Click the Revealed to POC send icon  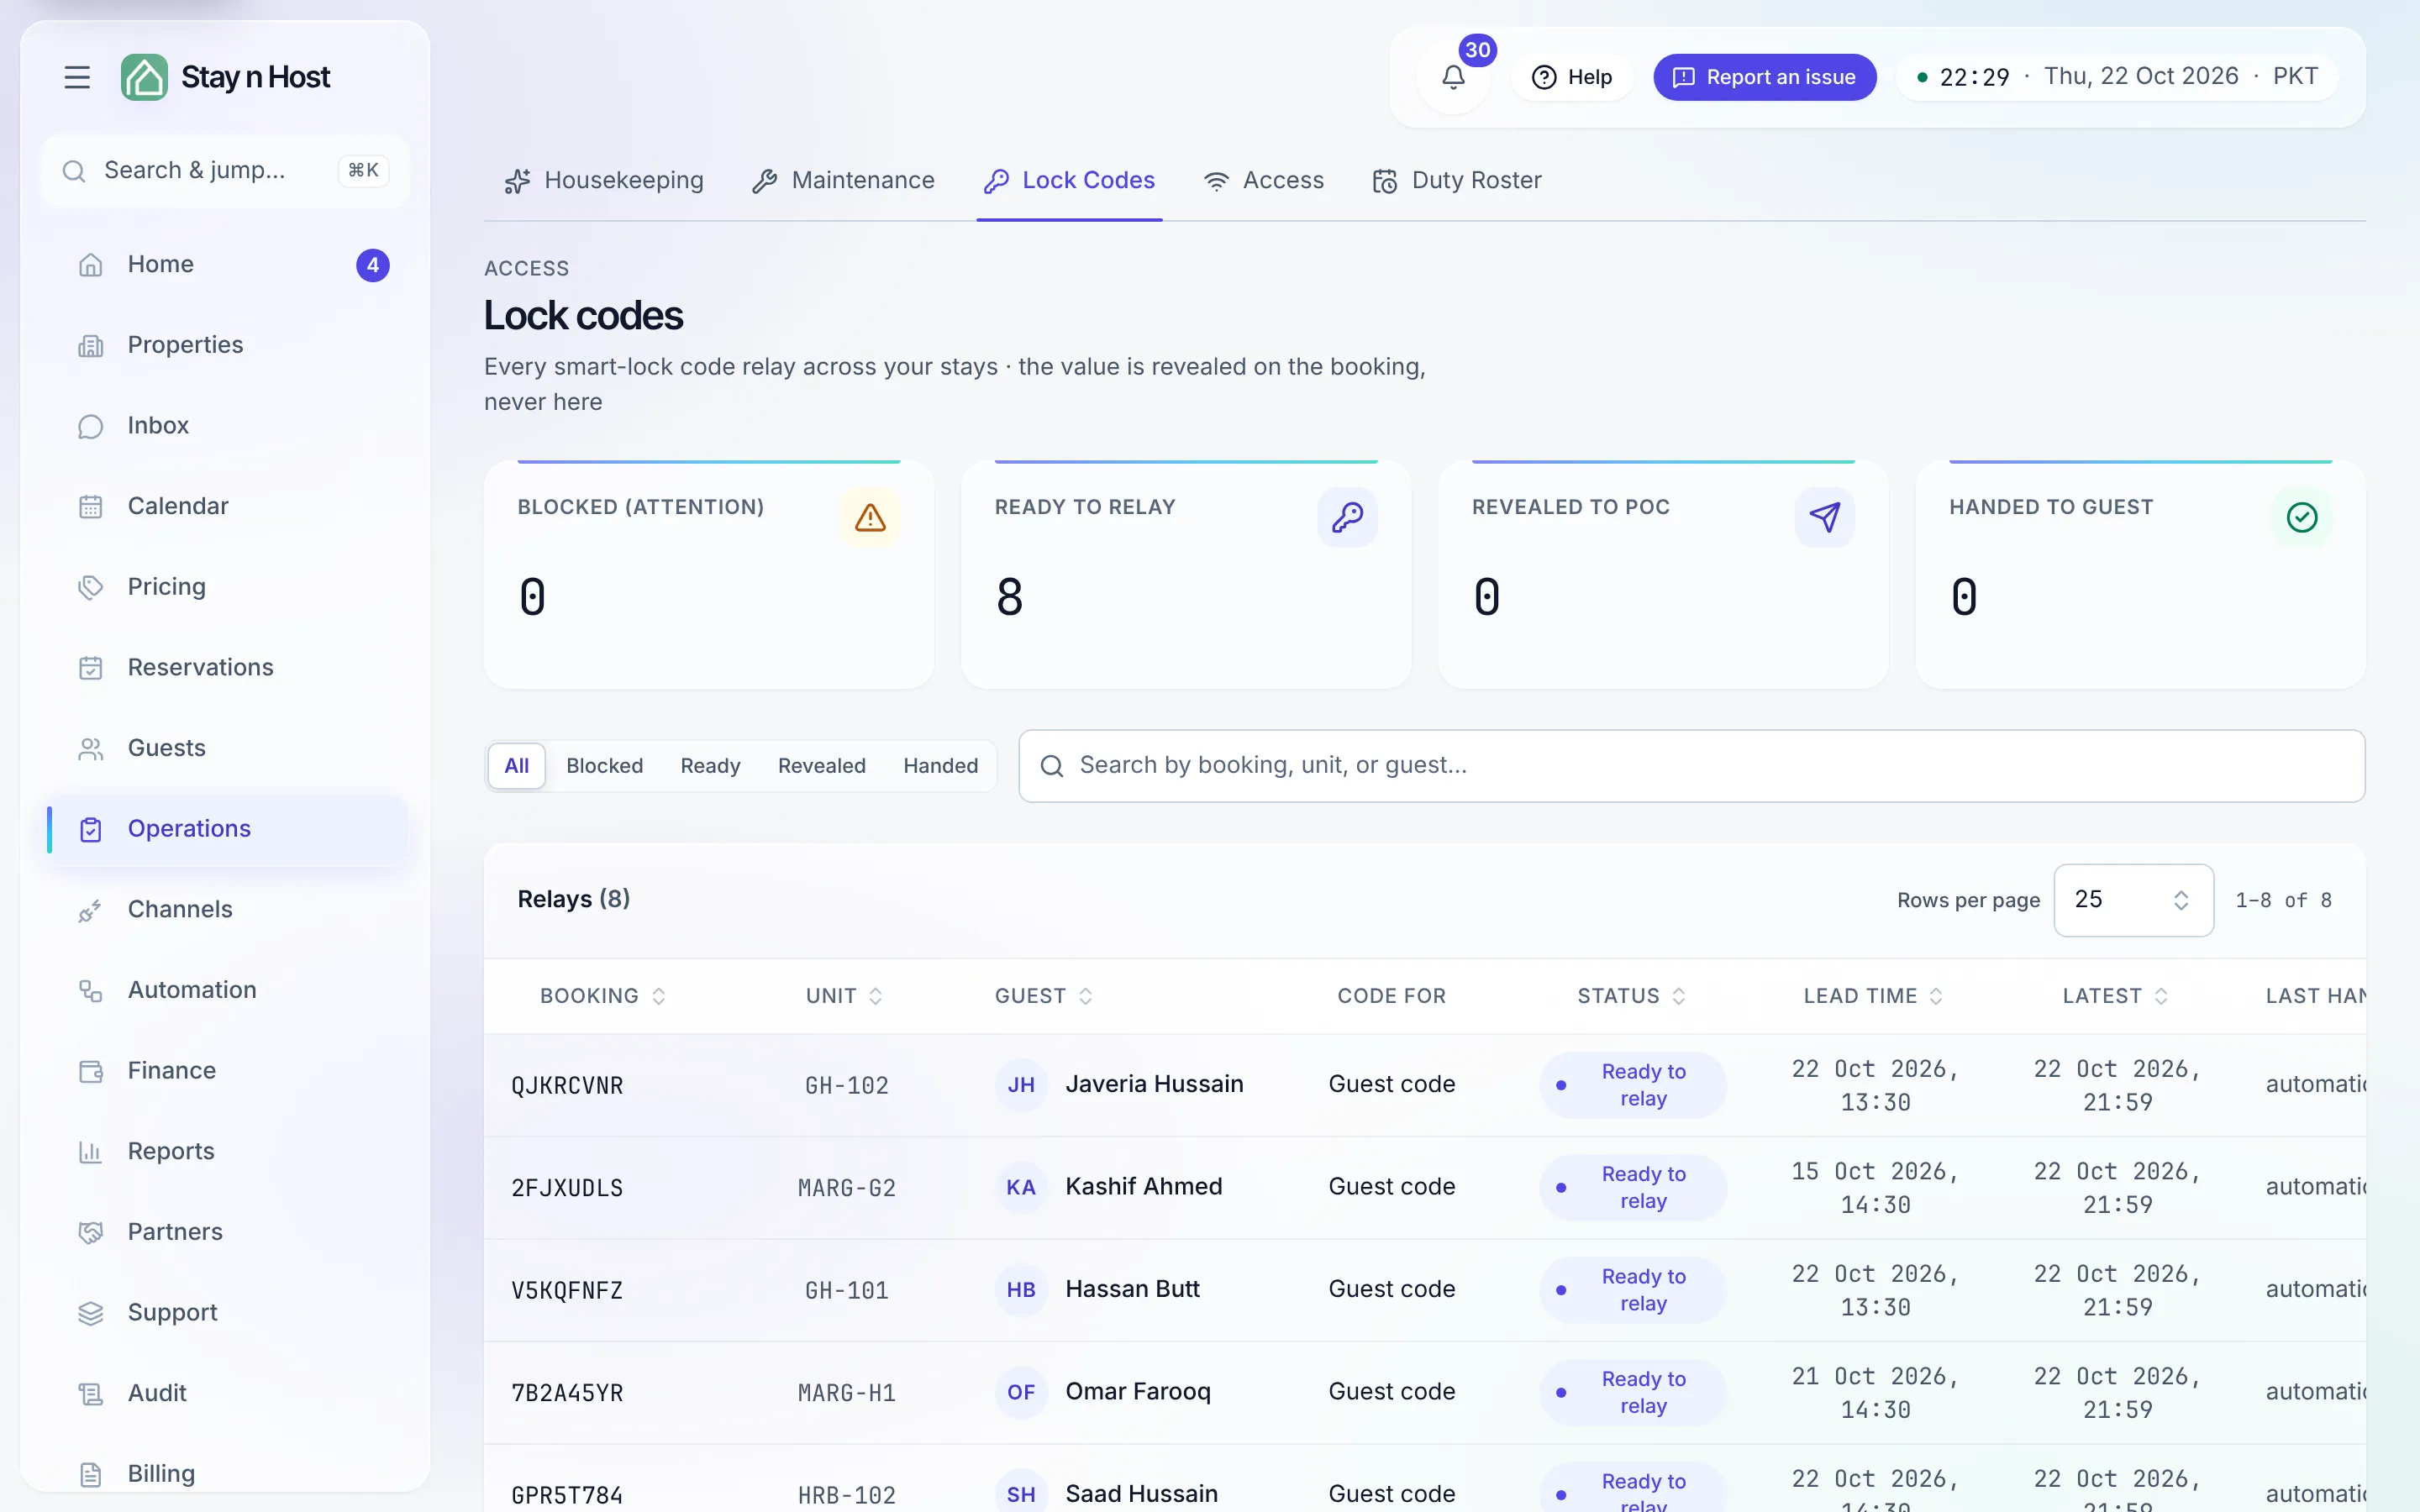point(1824,518)
